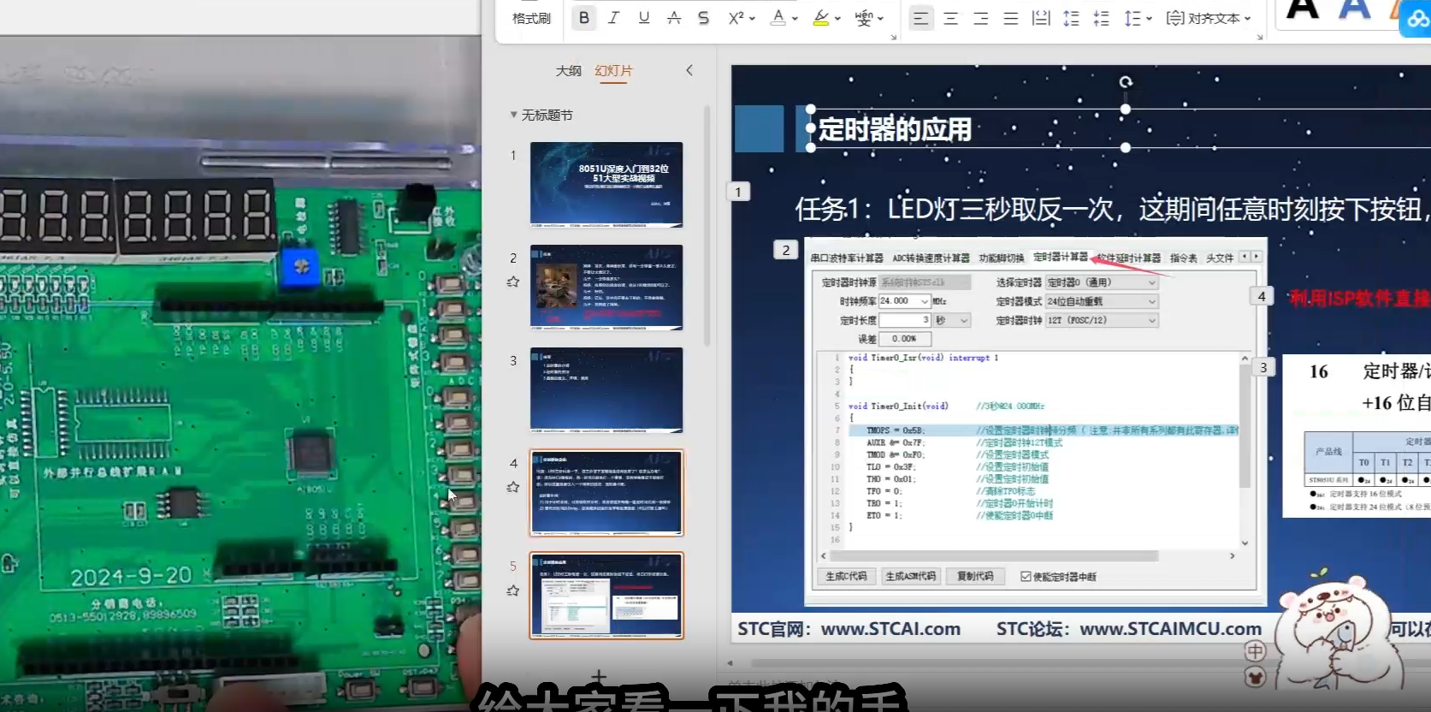Click the animation star beside slide 2
The image size is (1431, 712).
pos(513,282)
